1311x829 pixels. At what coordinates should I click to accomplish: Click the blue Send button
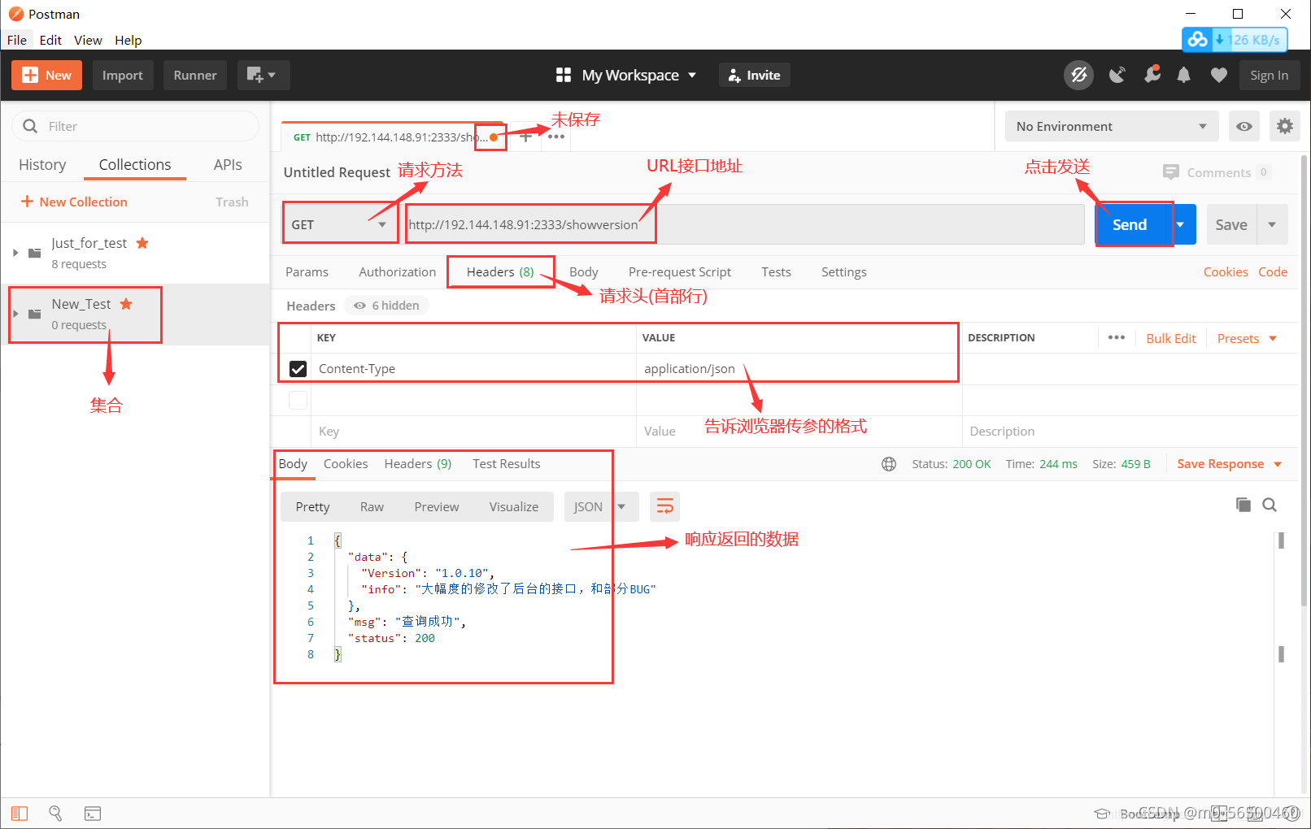click(x=1130, y=224)
